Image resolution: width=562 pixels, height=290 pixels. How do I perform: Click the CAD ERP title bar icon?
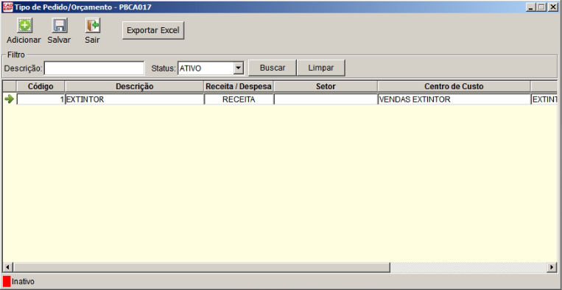pos(7,7)
